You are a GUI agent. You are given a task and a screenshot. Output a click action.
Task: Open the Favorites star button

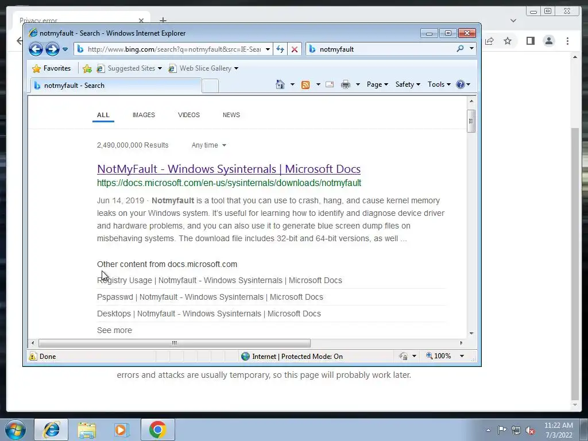pos(52,68)
